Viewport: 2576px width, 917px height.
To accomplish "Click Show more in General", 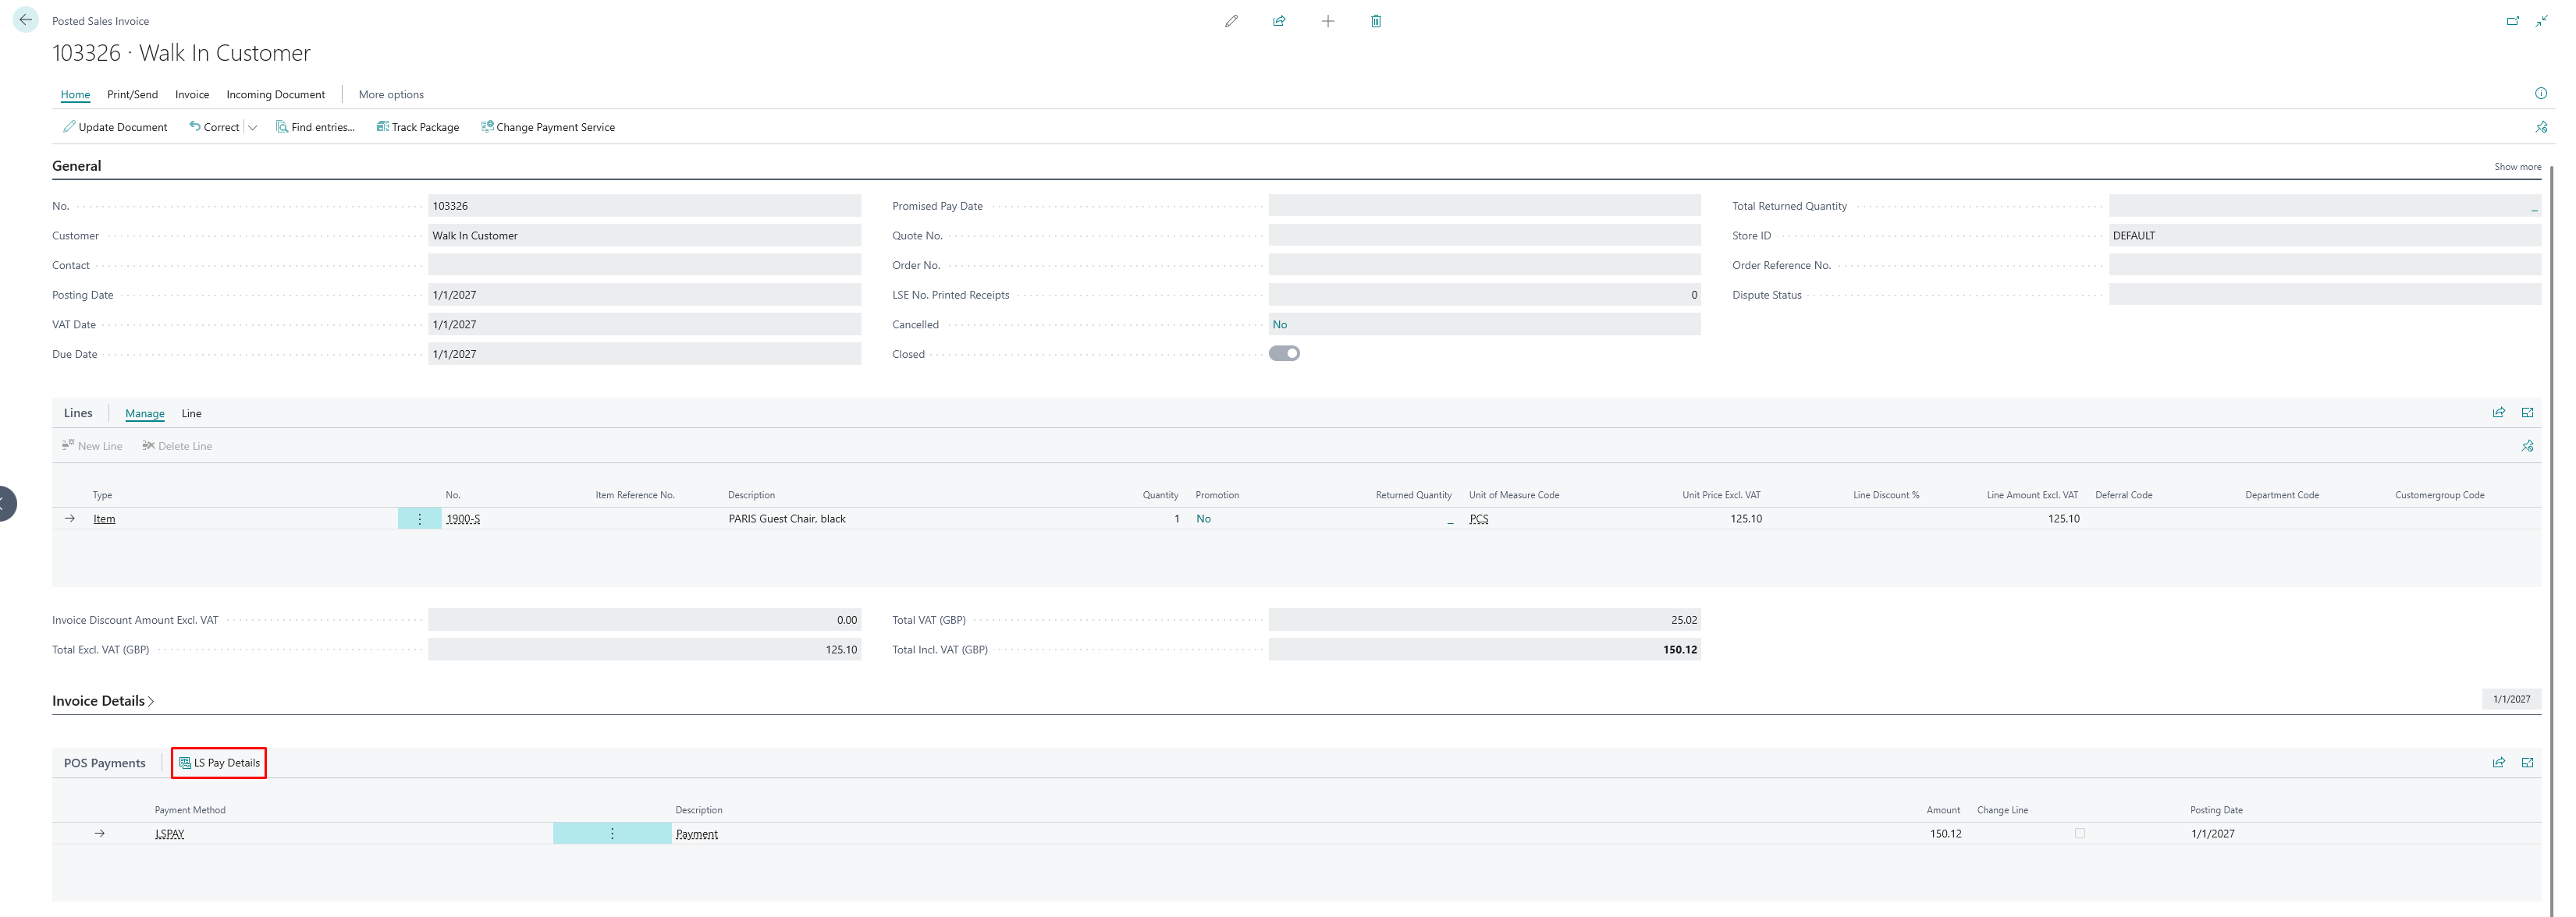I will pos(2516,167).
